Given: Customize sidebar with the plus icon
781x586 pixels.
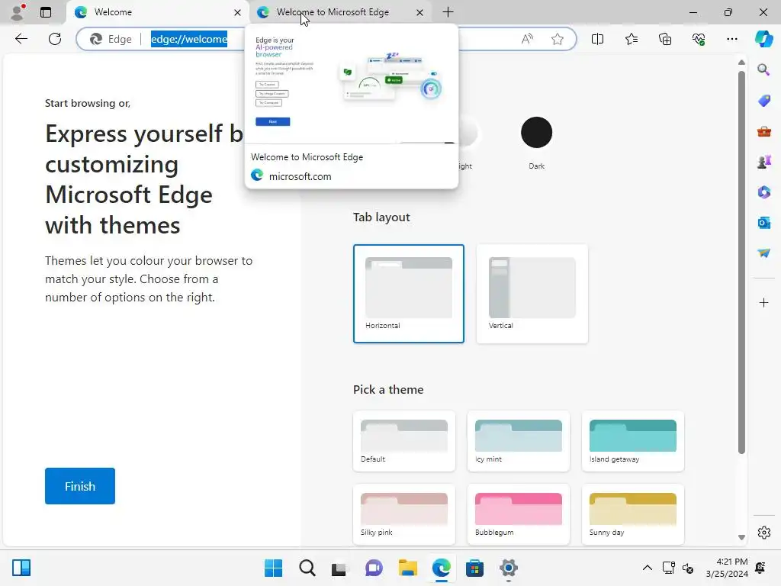Looking at the screenshot, I should (x=763, y=302).
